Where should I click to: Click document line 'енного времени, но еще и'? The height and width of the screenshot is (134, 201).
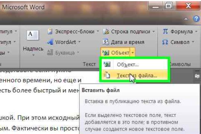40,80
